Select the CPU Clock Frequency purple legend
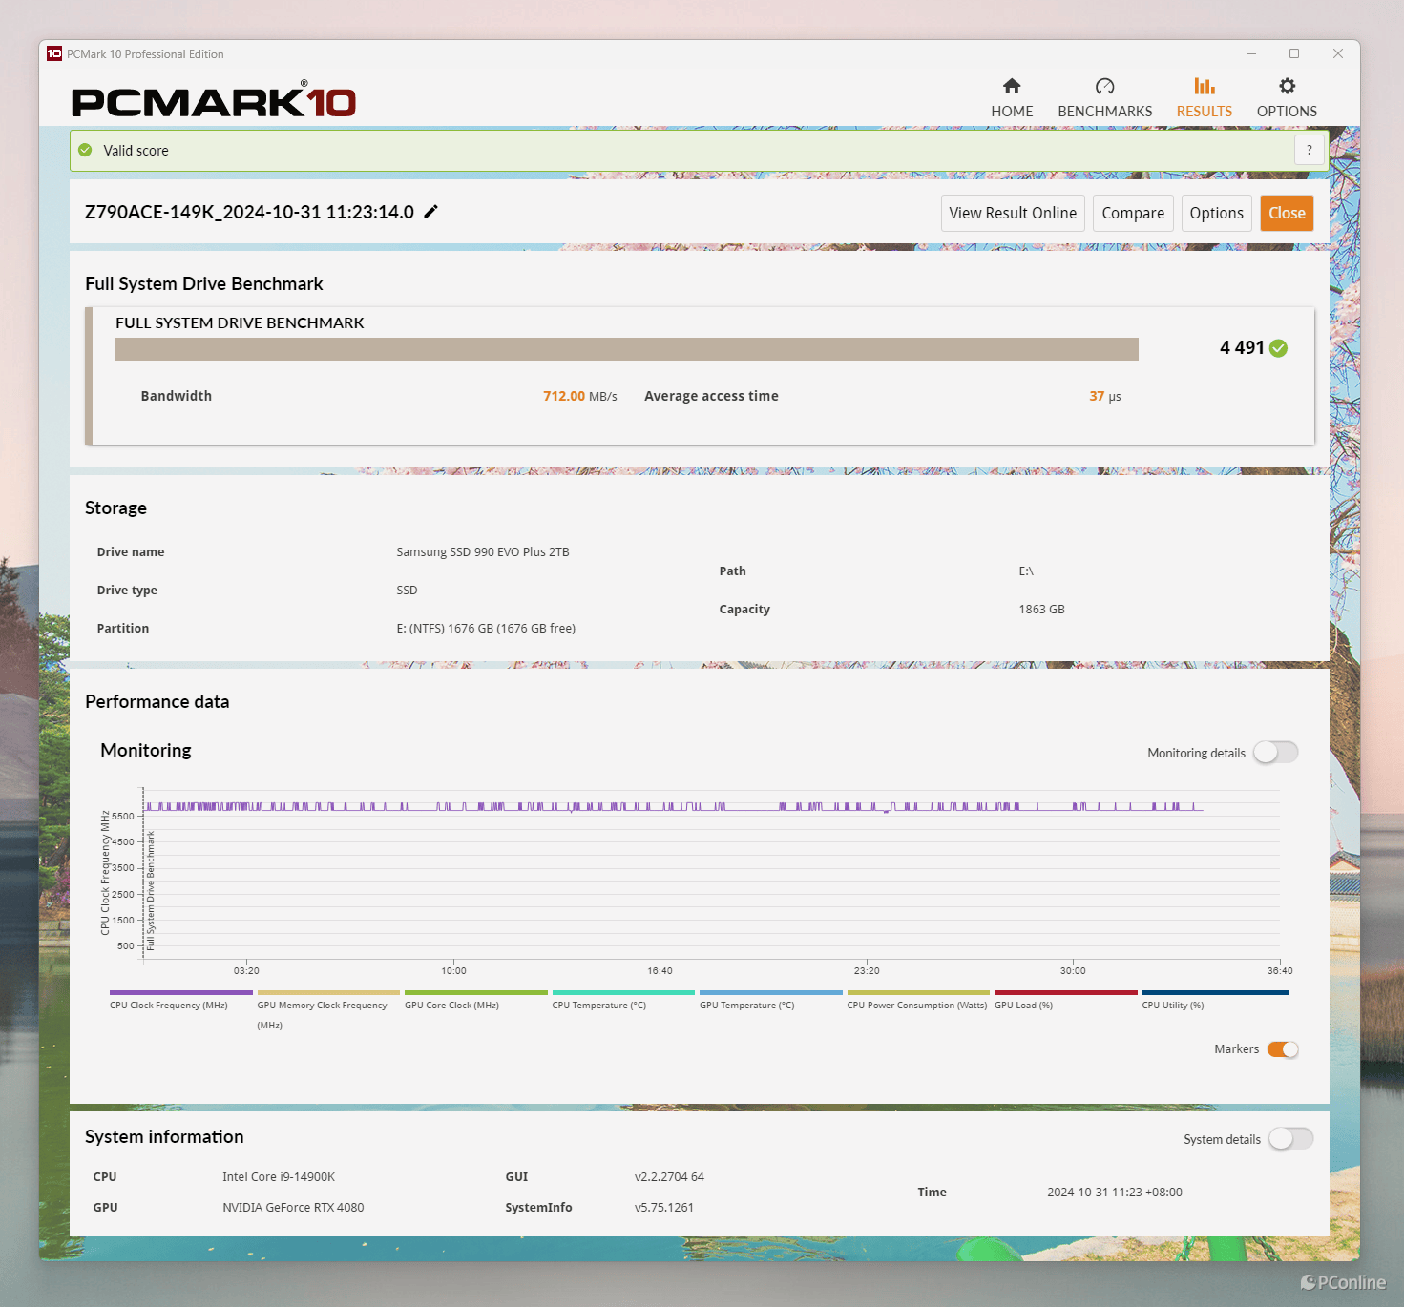The image size is (1404, 1307). coord(180,993)
